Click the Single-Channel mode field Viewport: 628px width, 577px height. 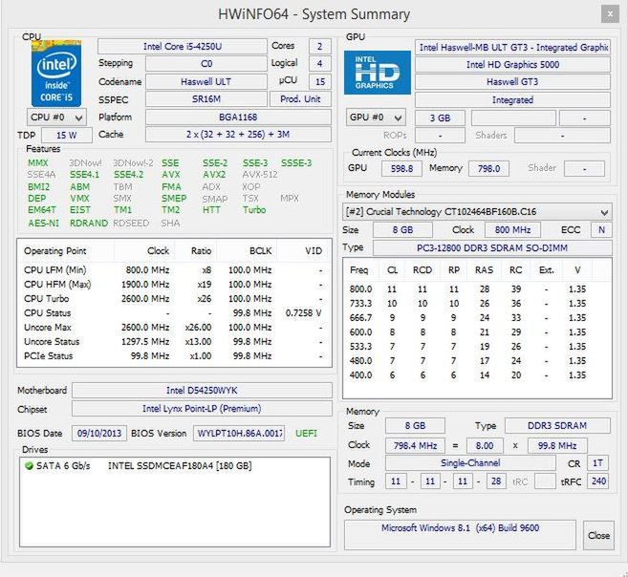click(470, 463)
